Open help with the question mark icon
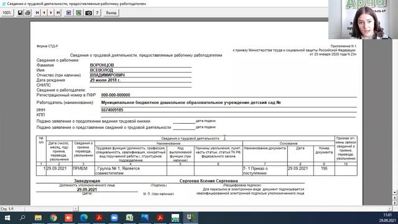 pos(97,12)
